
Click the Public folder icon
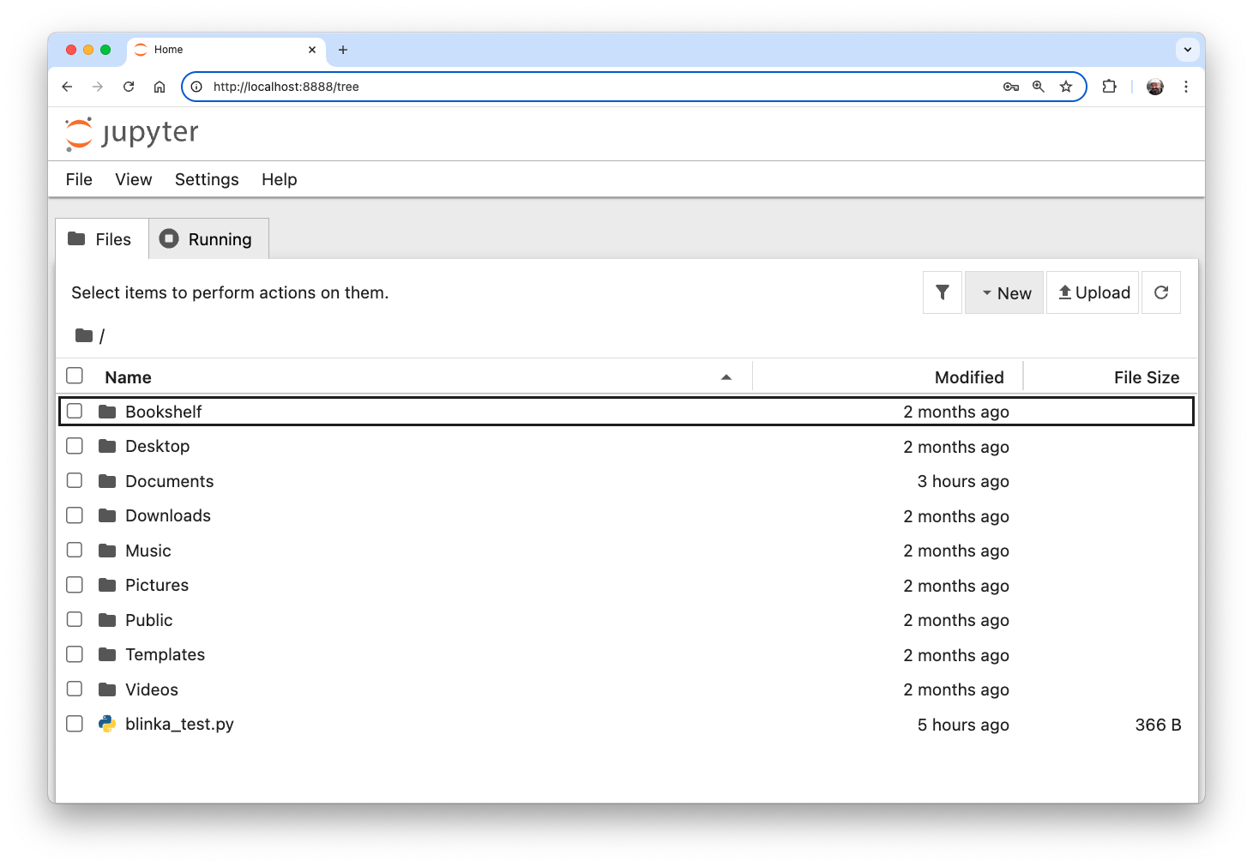click(x=107, y=620)
